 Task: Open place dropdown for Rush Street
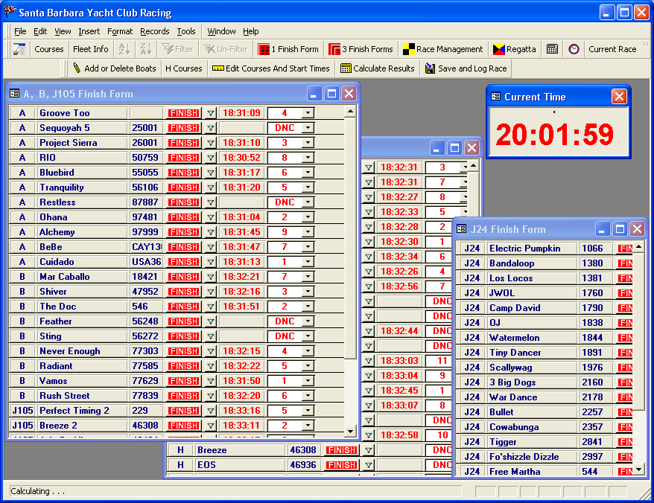(308, 396)
